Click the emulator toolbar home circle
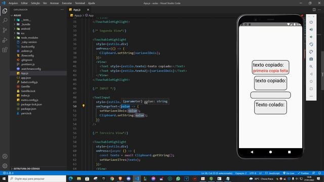The image size is (324, 182). 311,81
